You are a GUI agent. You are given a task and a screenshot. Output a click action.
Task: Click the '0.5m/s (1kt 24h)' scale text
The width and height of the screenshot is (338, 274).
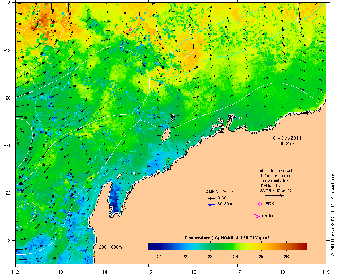(275, 191)
